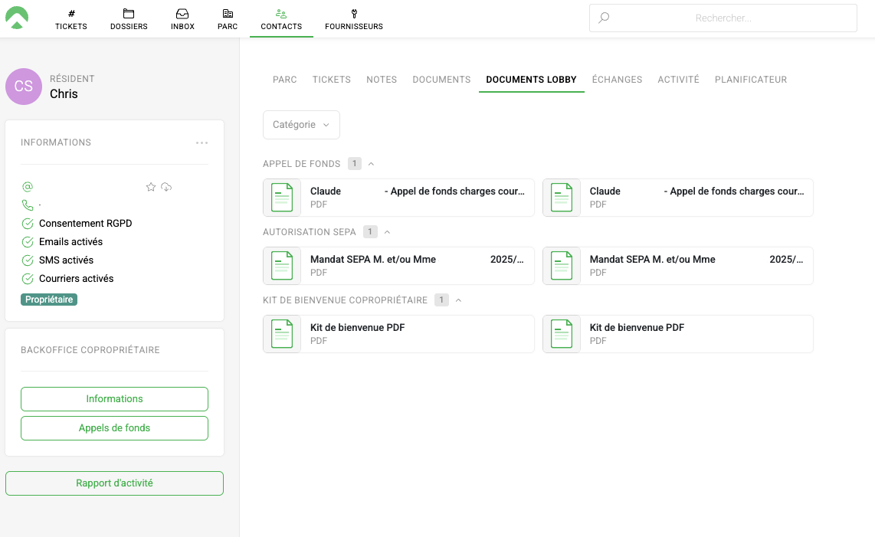Toggle the Emails activés check

pos(28,242)
